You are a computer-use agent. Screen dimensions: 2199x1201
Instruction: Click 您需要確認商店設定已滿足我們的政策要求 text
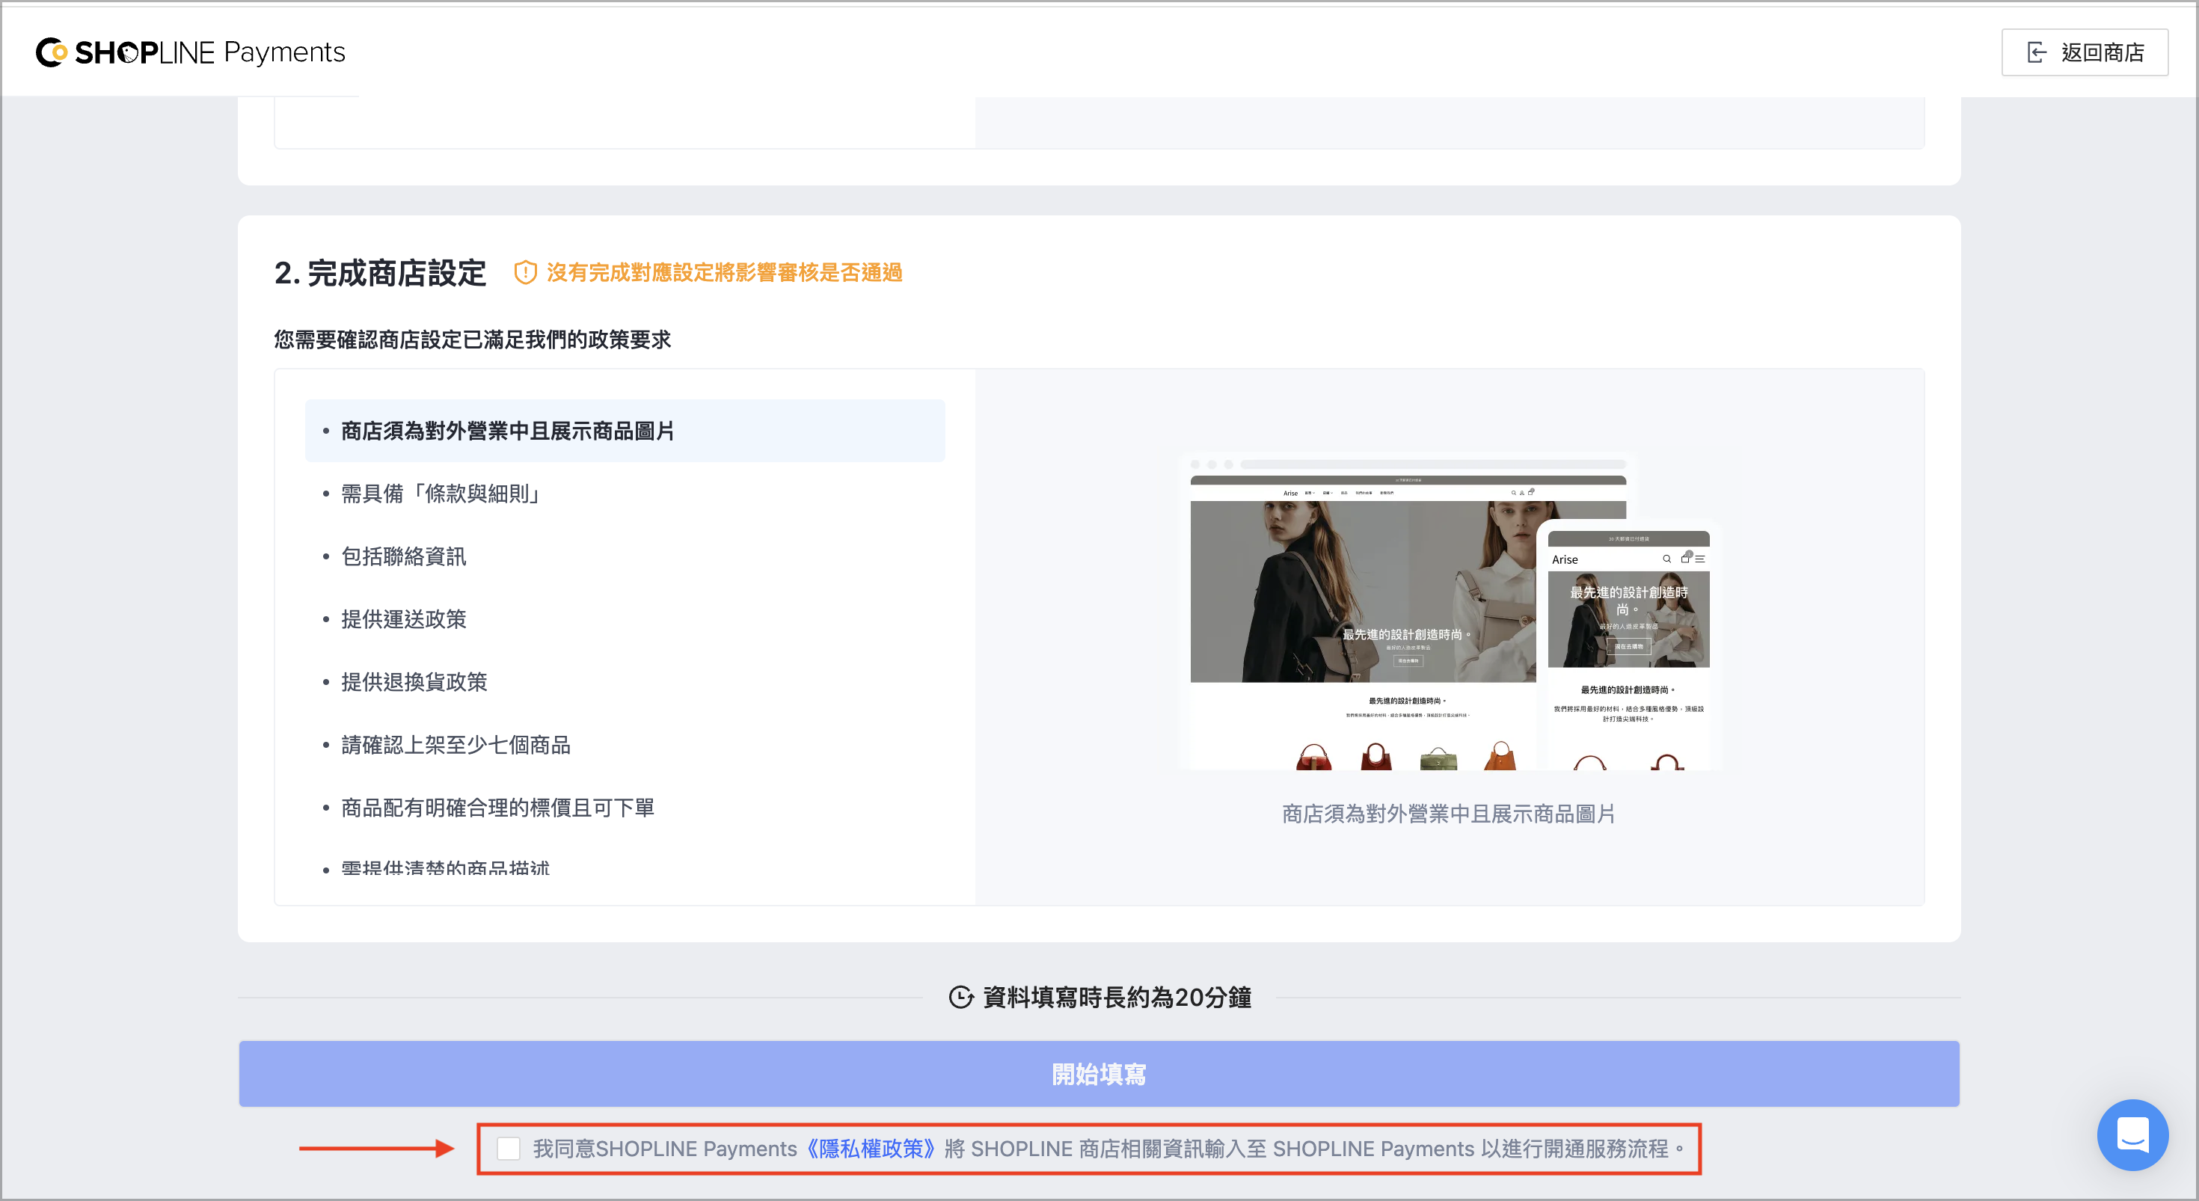click(472, 340)
